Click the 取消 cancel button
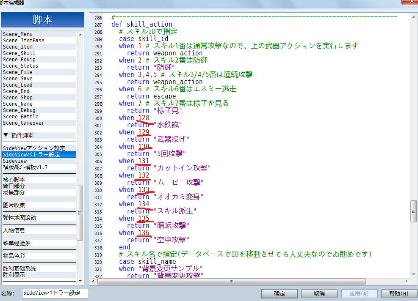The image size is (418, 301). coord(319,293)
